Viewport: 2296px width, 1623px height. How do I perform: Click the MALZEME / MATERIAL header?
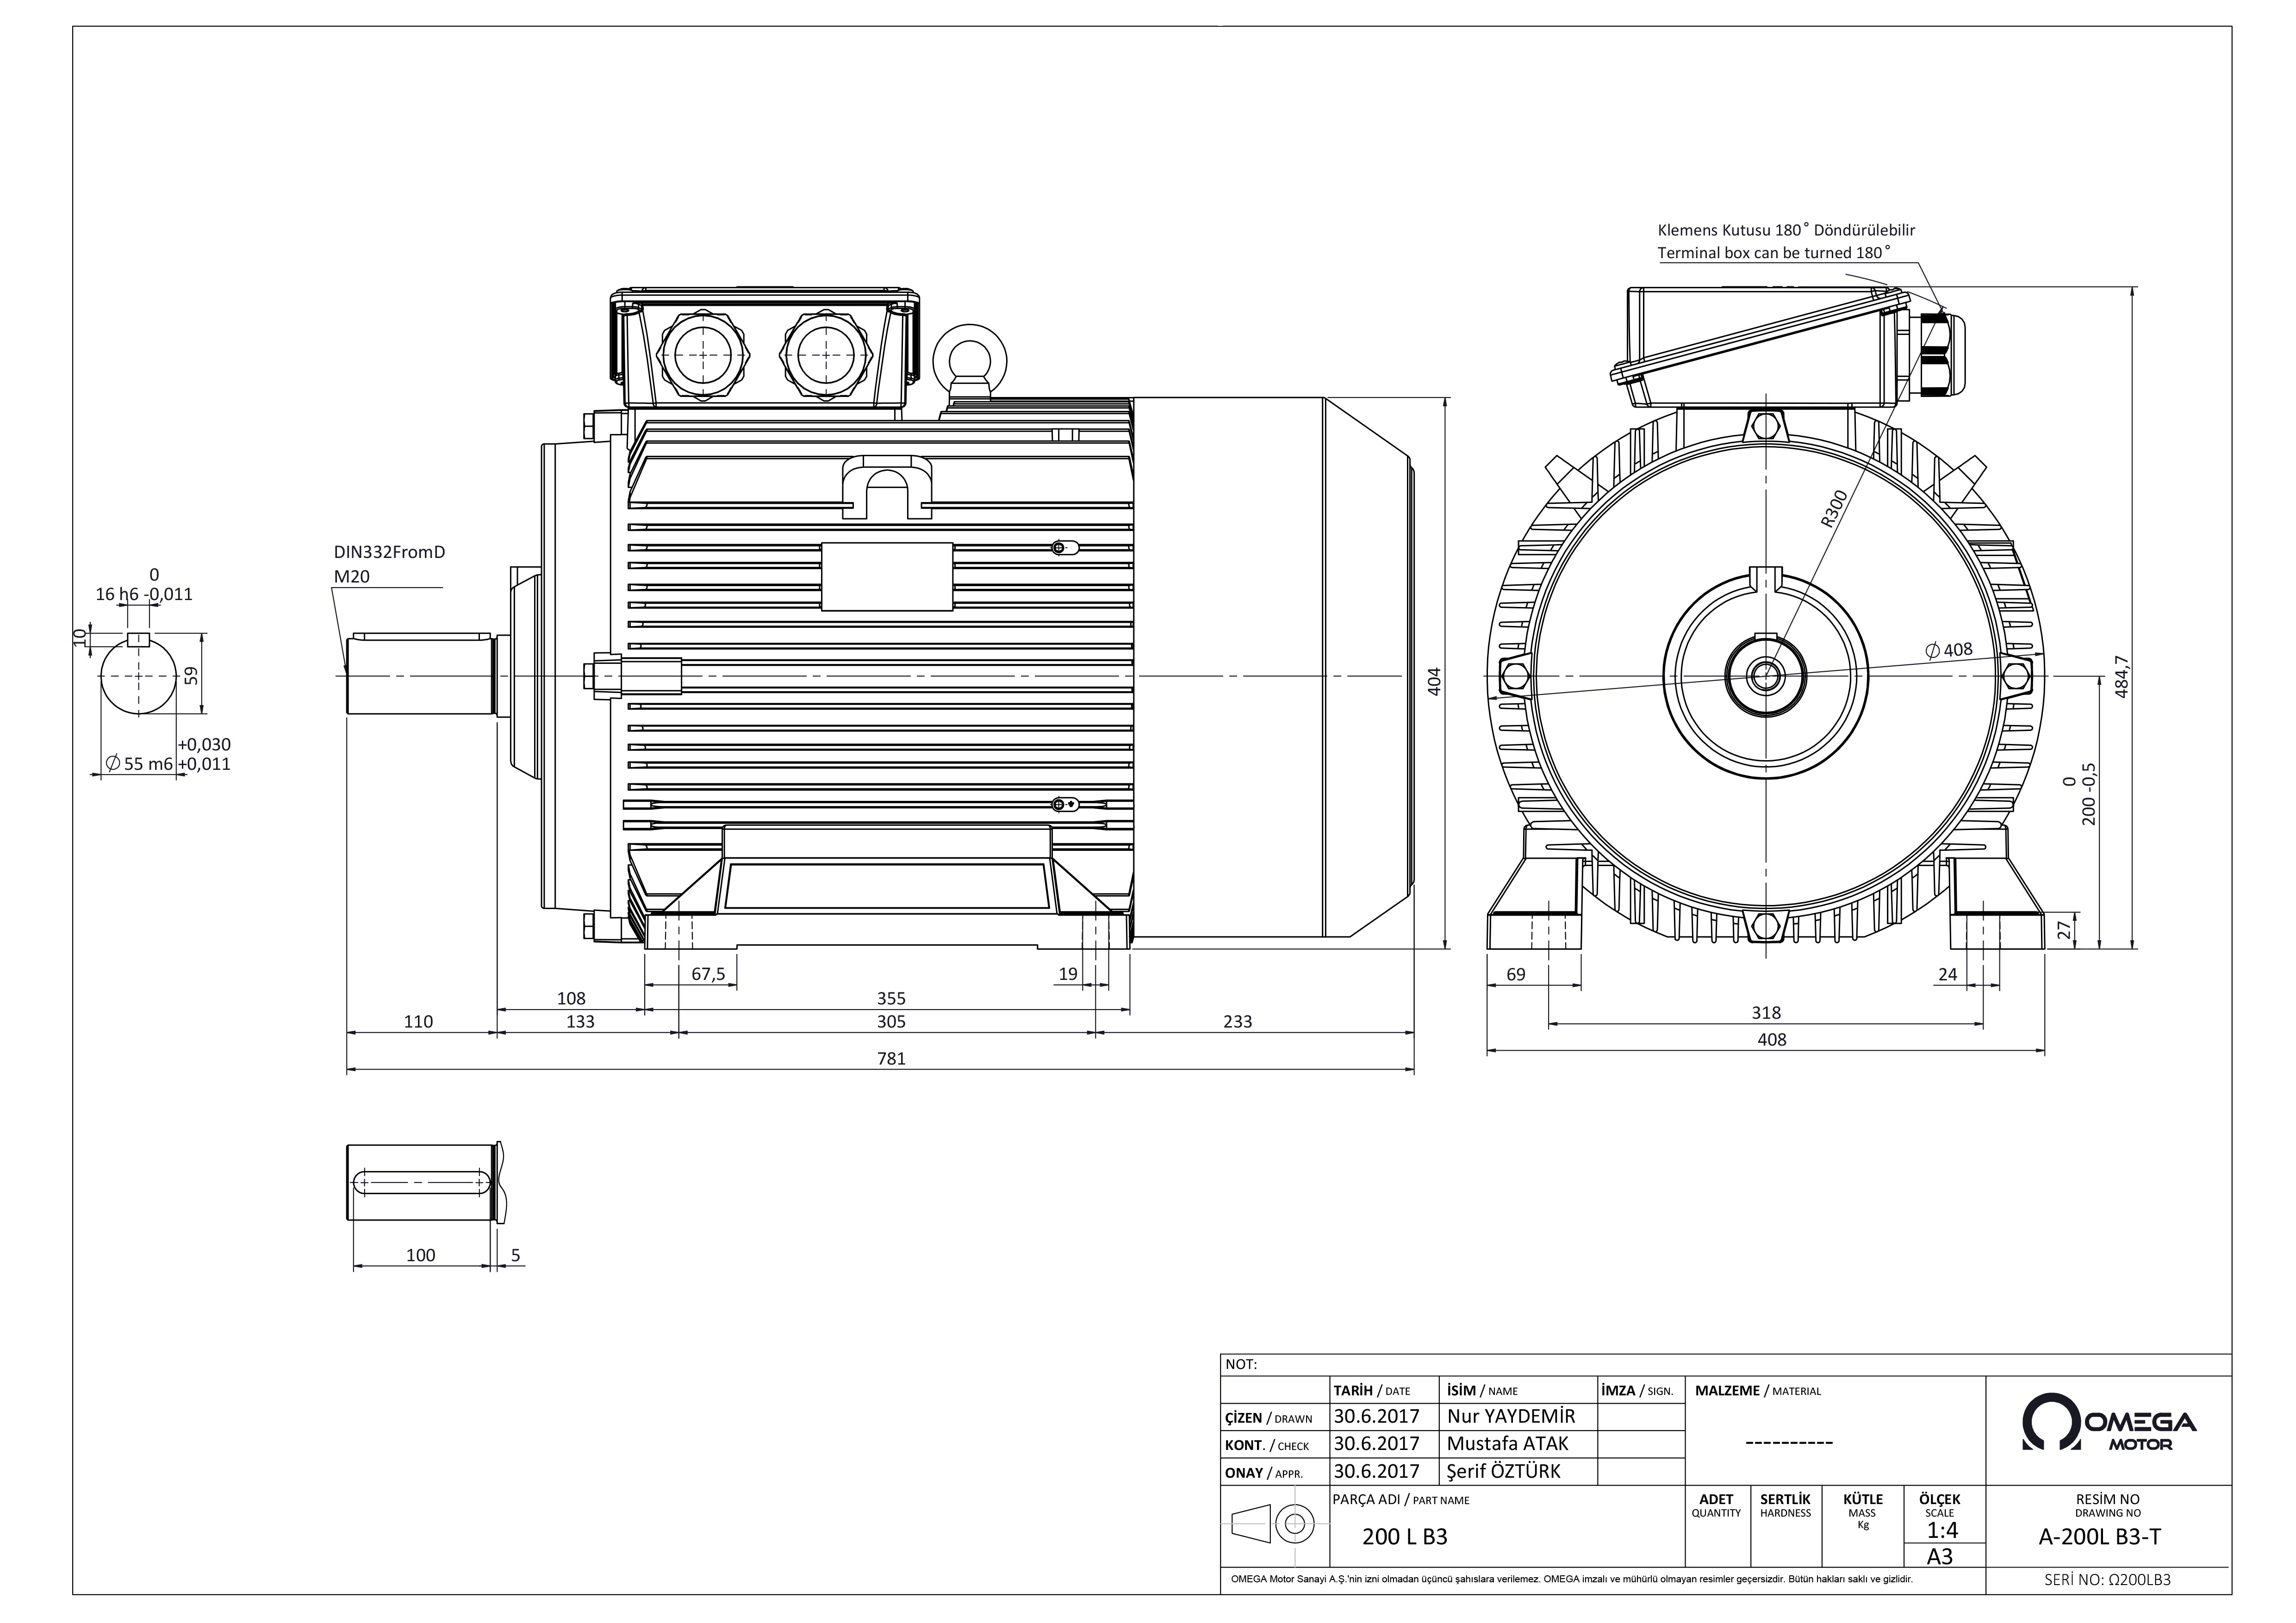coord(1758,1390)
